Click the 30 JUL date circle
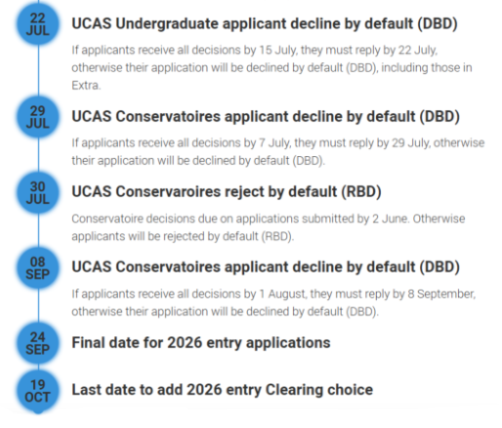Image resolution: width=502 pixels, height=428 pixels. [38, 192]
